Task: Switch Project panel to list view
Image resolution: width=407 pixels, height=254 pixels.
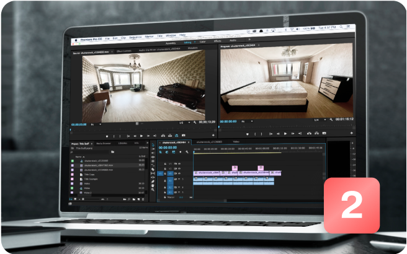Action: coord(71,199)
